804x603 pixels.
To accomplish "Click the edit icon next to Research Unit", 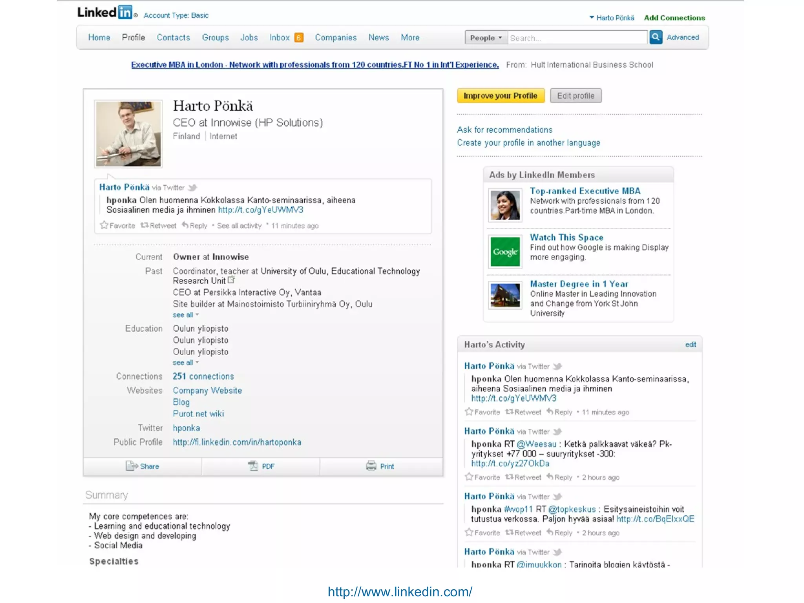I will tap(231, 280).
